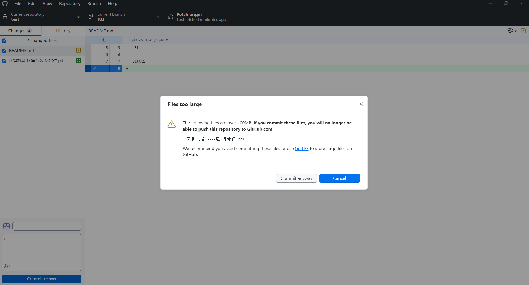Click the user avatar icon
This screenshot has height=285, width=529.
click(7, 226)
